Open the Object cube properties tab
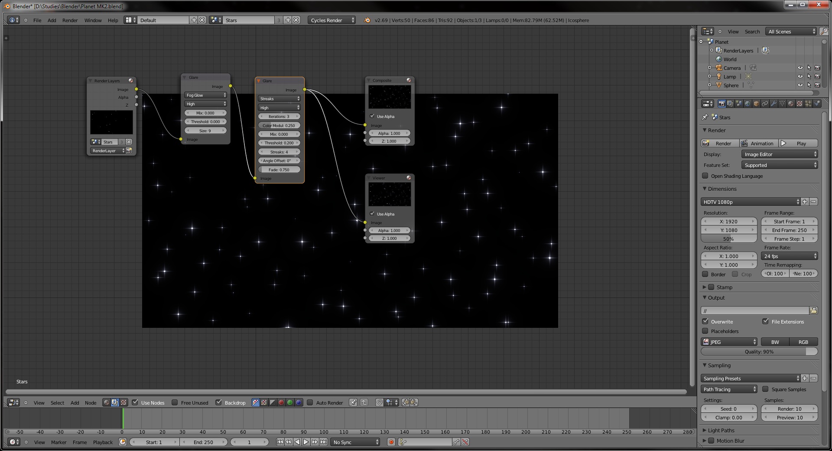 pos(756,104)
